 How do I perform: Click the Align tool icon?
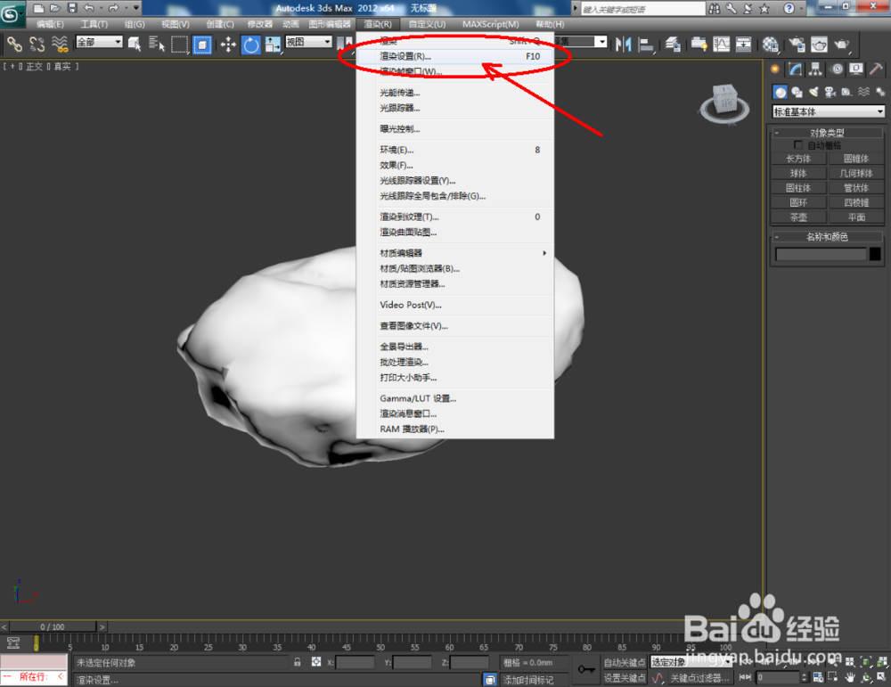(646, 44)
